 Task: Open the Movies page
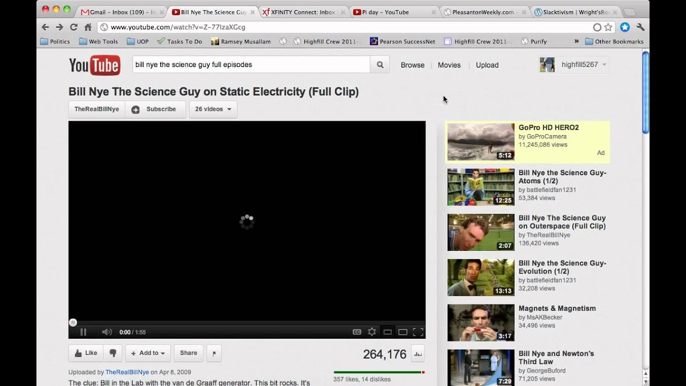point(449,65)
